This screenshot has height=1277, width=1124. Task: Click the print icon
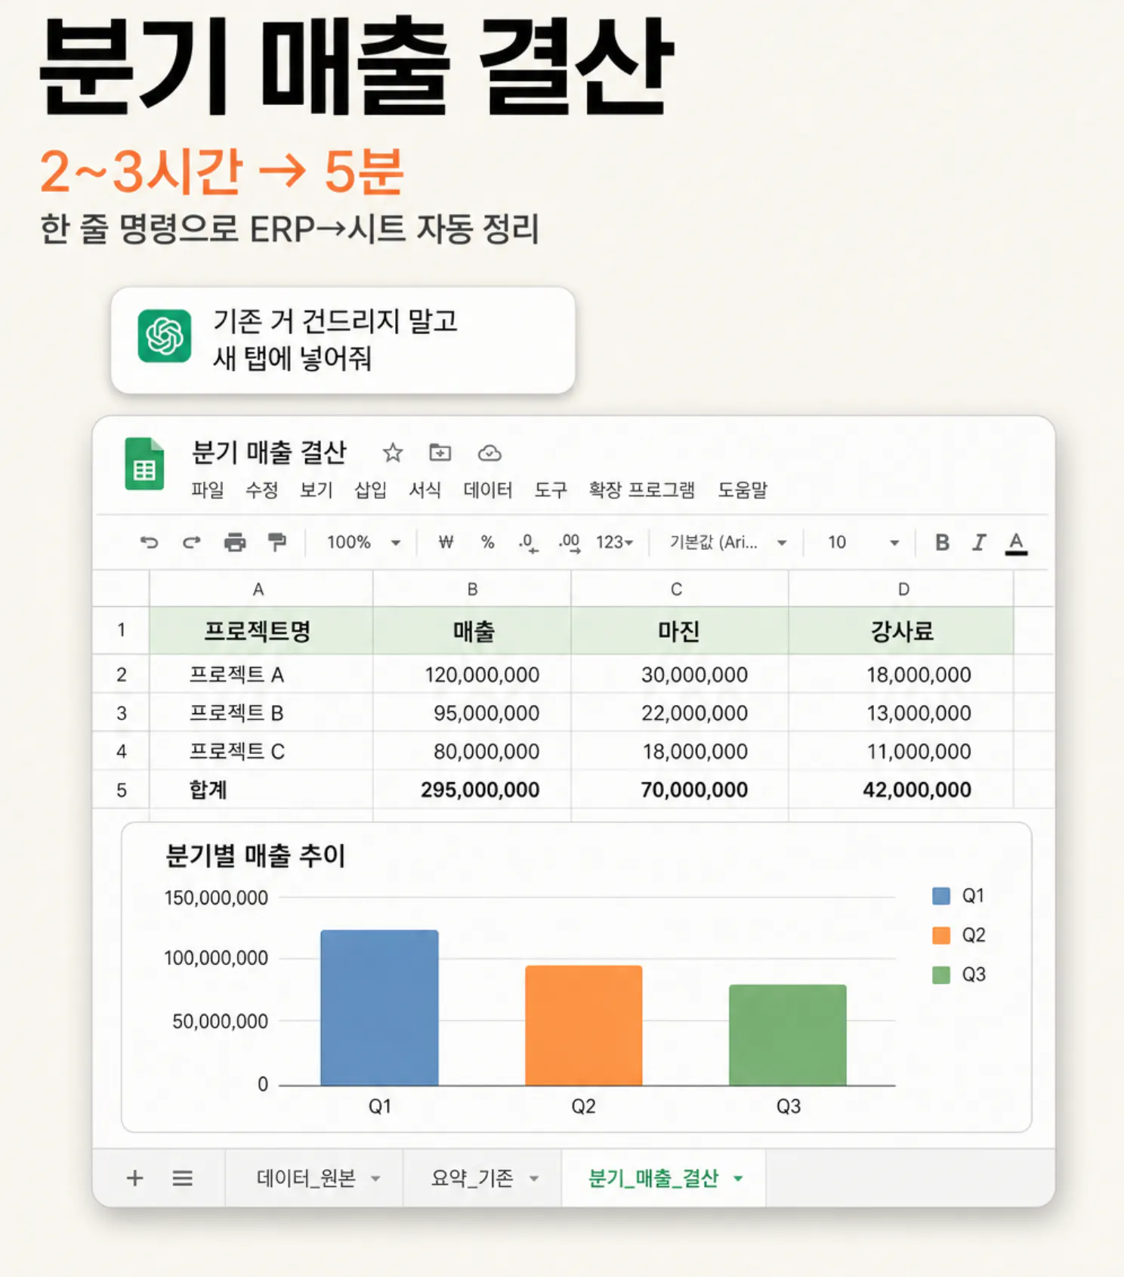[x=235, y=542]
